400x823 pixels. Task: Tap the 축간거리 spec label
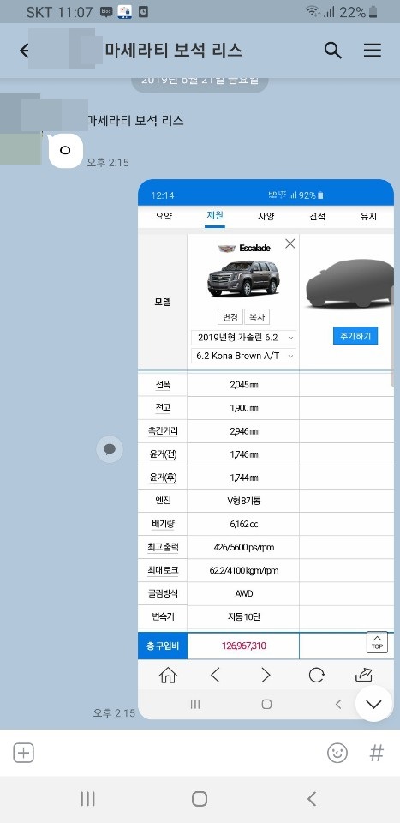tap(163, 431)
